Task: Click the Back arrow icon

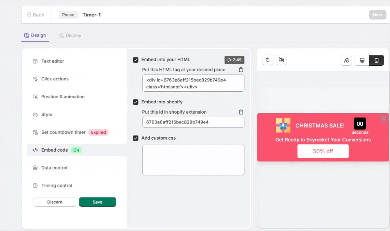Action: 29,15
